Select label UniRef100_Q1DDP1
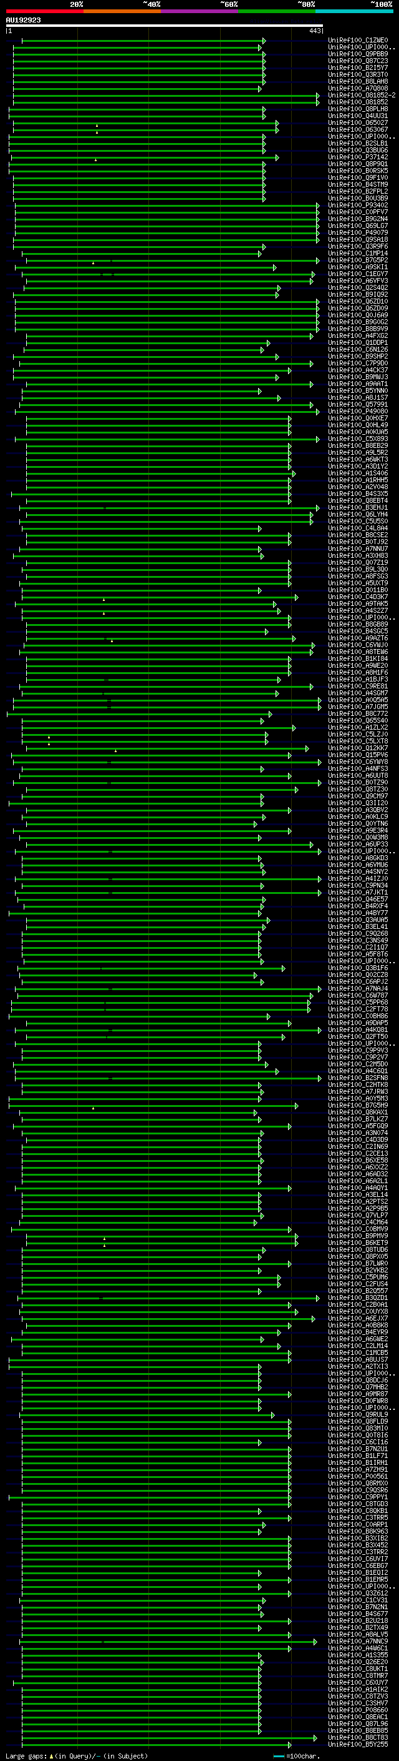Image resolution: width=399 pixels, height=1761 pixels. pos(358,342)
